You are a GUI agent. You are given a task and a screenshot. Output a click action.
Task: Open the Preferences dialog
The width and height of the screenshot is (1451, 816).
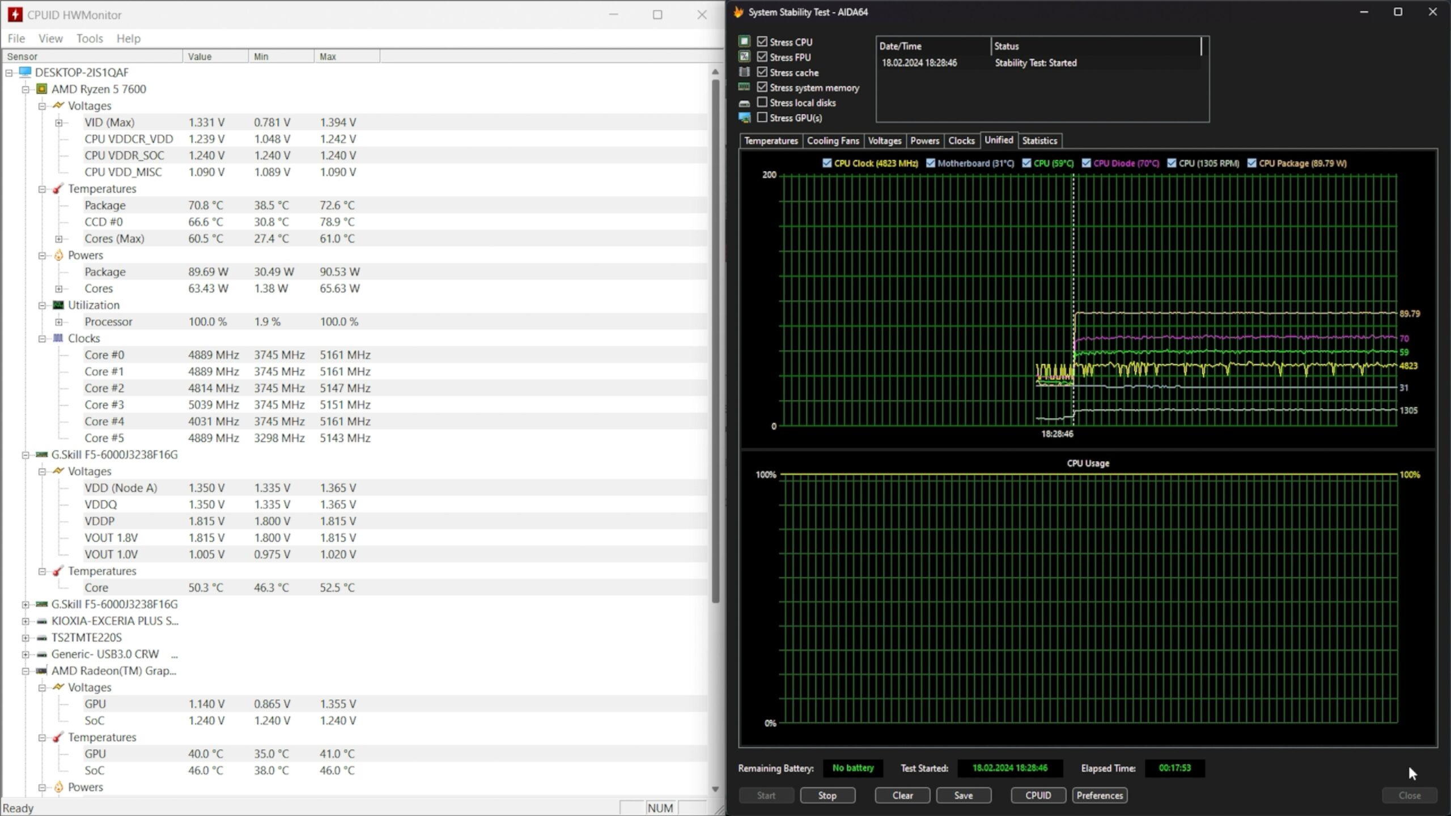click(x=1100, y=795)
